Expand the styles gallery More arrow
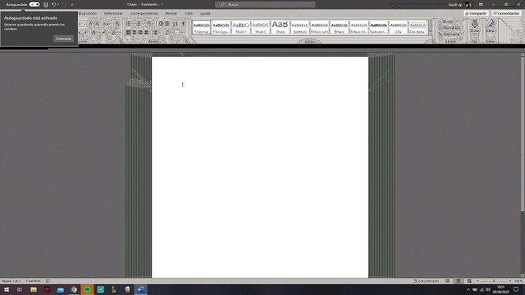This screenshot has height=295, width=525. pyautogui.click(x=430, y=33)
